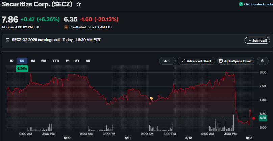Image resolution: width=273 pixels, height=141 pixels.
Task: Click the green Get top stock picks icon
Action: pyautogui.click(x=241, y=4)
